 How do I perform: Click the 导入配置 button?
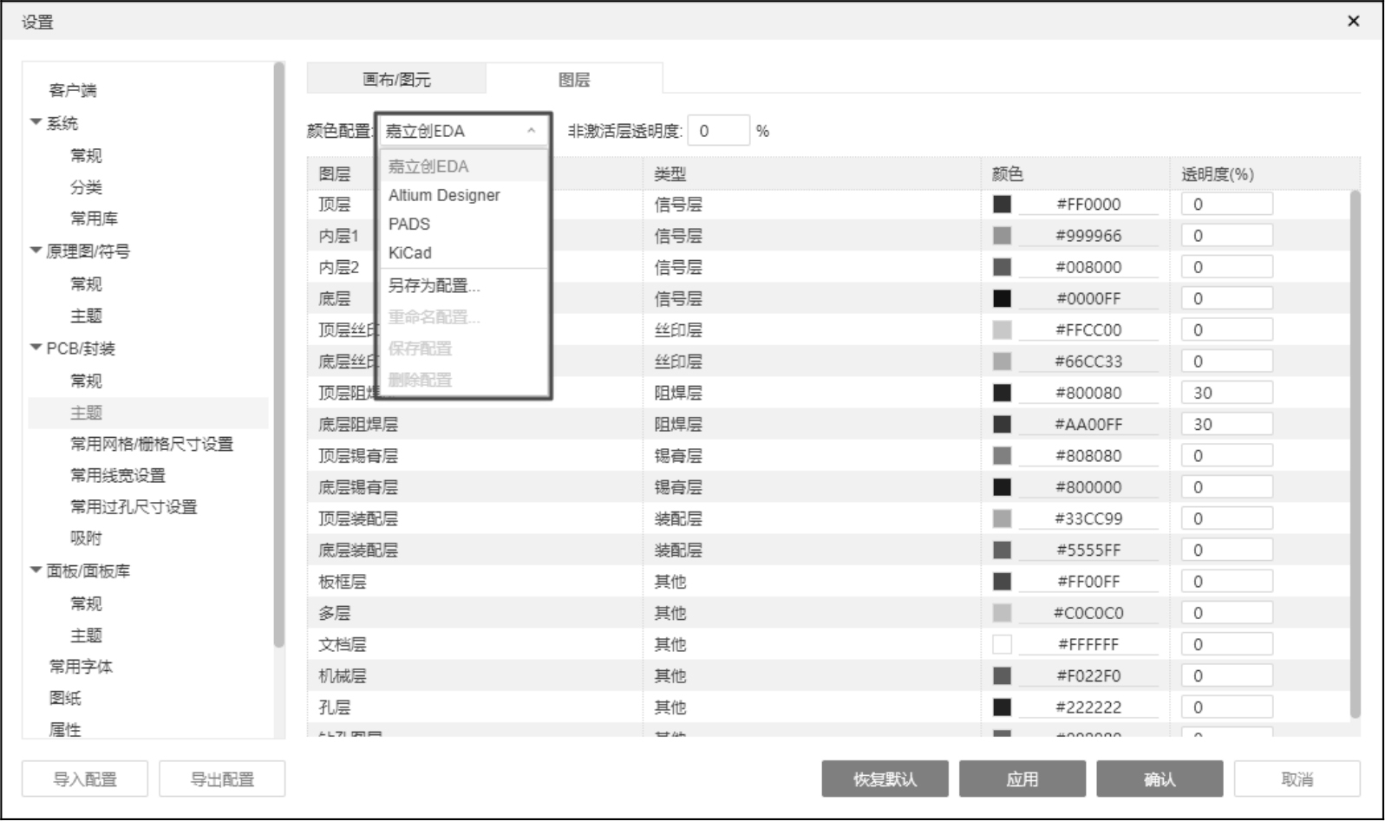[x=85, y=779]
